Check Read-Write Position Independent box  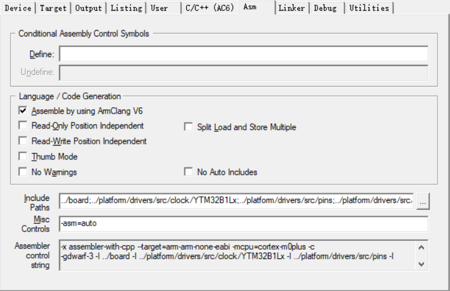[23, 141]
